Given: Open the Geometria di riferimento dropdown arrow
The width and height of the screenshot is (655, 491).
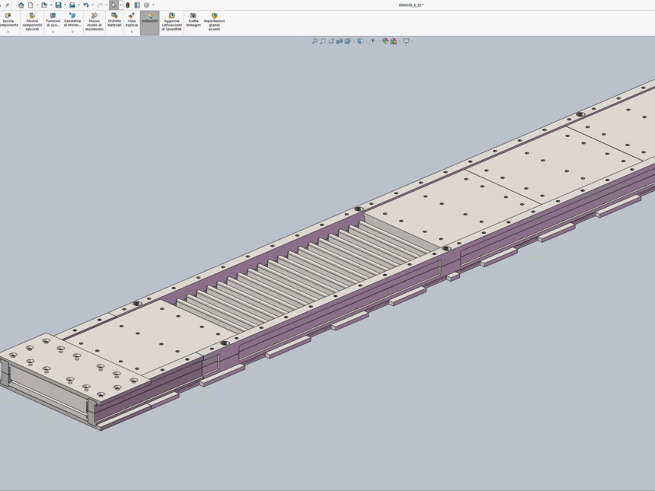Looking at the screenshot, I should click(x=72, y=32).
